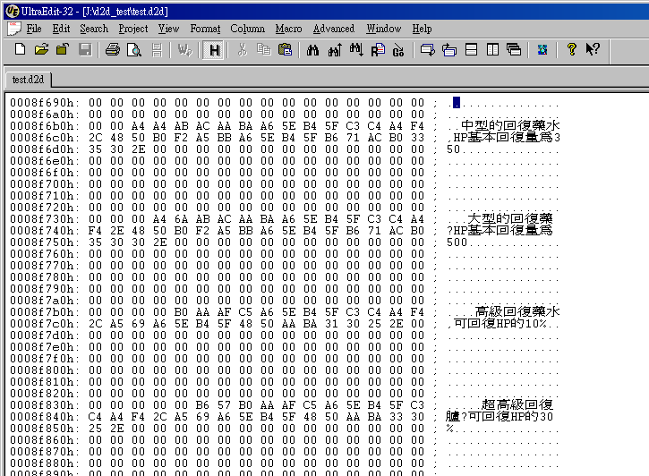Click the Paste clipboard icon

tap(286, 49)
